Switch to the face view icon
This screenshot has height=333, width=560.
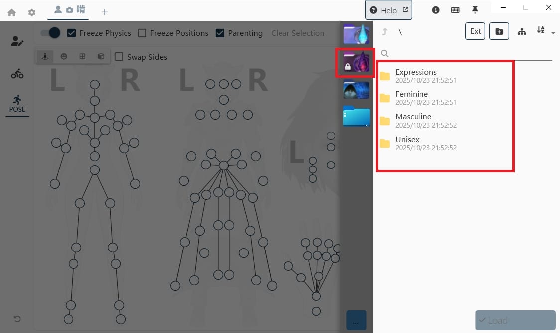click(x=64, y=56)
